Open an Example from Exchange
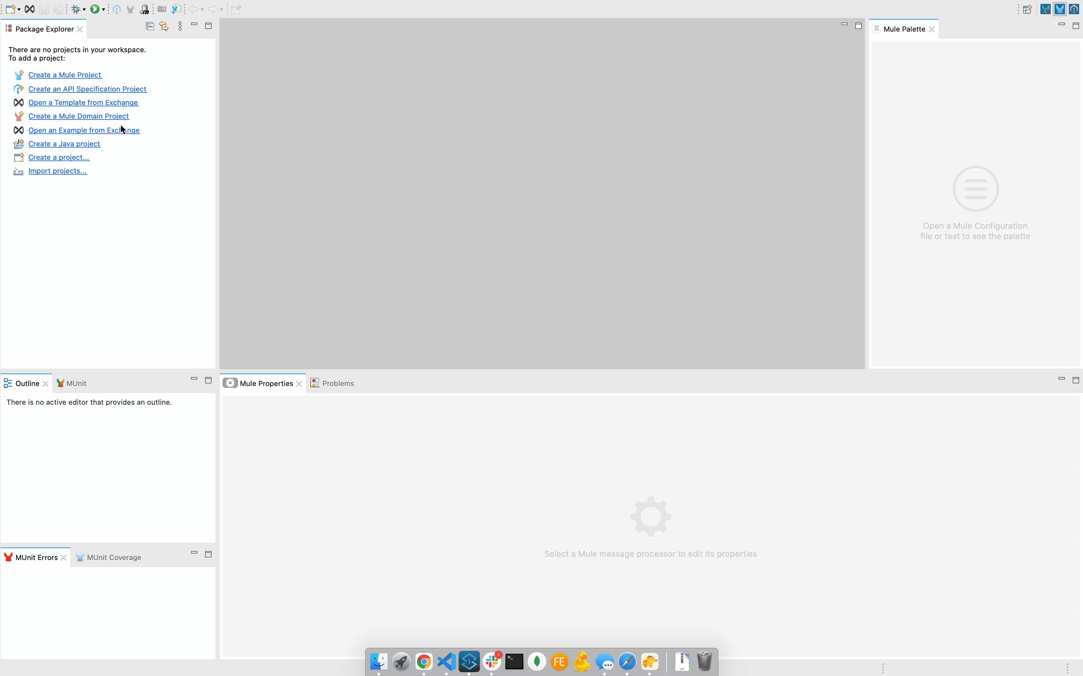Viewport: 1083px width, 676px height. click(84, 130)
